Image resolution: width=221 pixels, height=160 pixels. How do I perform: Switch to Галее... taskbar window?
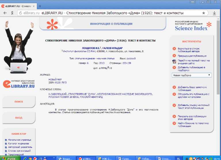[x=126, y=159]
